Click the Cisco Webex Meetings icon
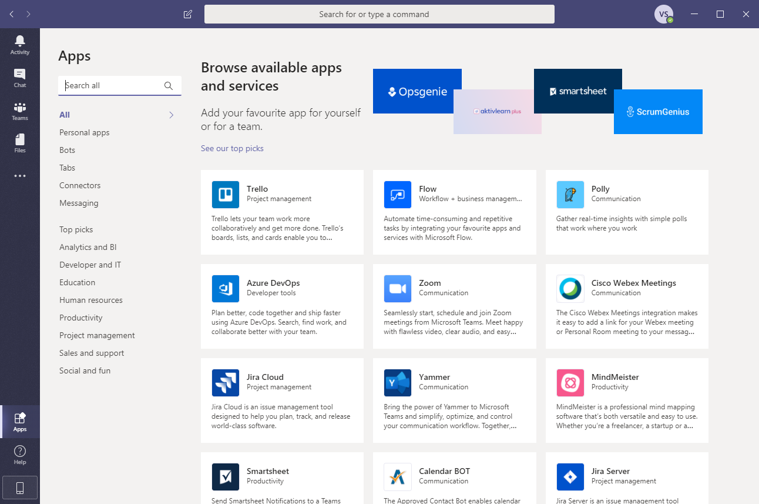The image size is (759, 504). 570,289
